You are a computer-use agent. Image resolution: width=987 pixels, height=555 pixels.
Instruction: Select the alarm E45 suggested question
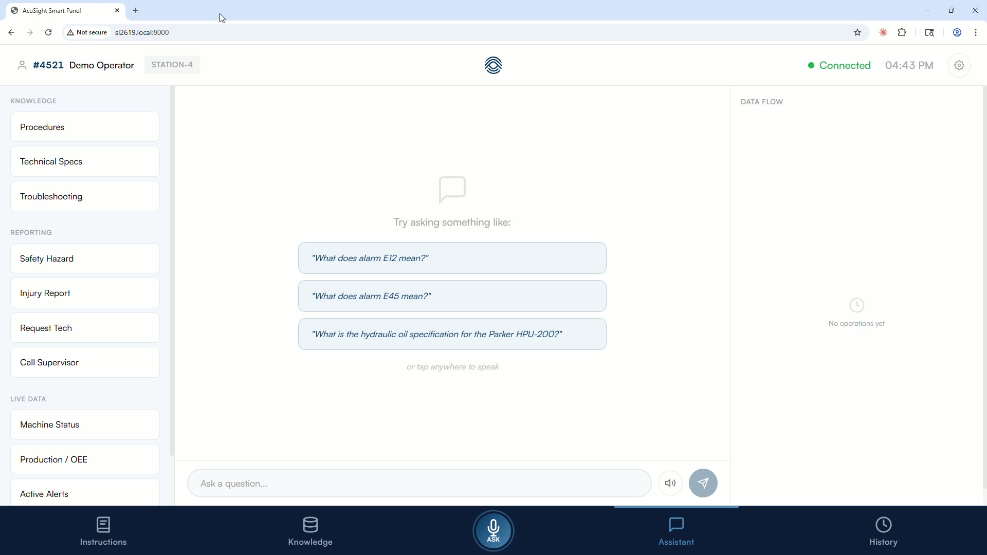point(452,296)
